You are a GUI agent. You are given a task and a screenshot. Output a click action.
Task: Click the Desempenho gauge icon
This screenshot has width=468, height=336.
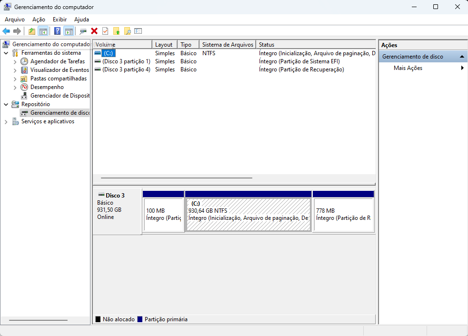[x=24, y=87]
